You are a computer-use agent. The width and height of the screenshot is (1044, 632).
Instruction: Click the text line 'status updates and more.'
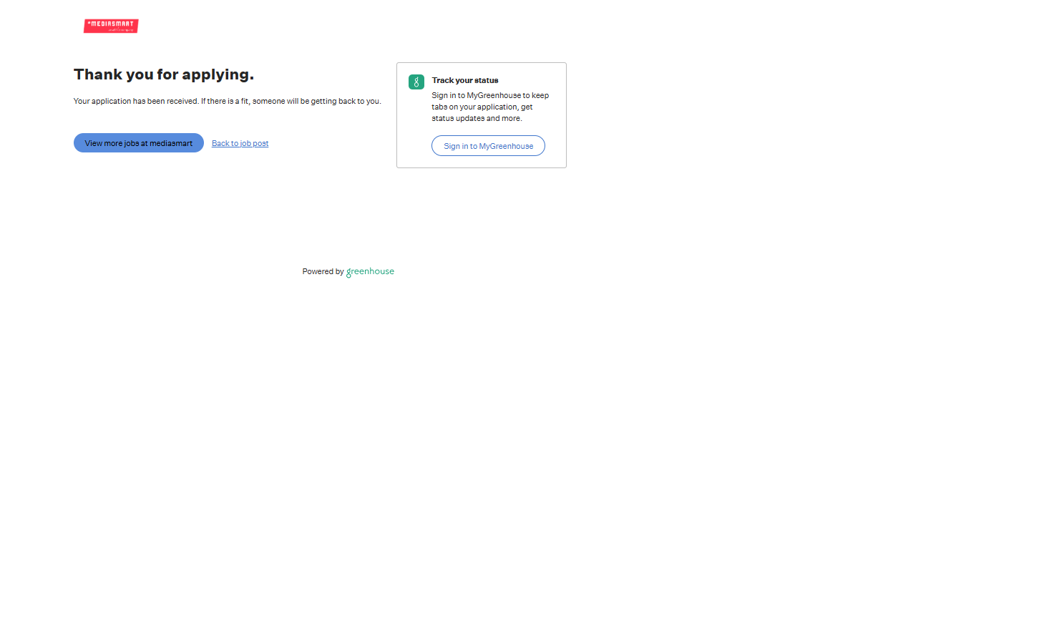[476, 119]
